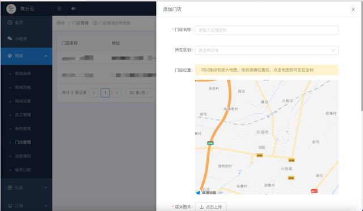Click 商城 in the breadcrumb
This screenshot has height=211, width=363.
point(61,23)
